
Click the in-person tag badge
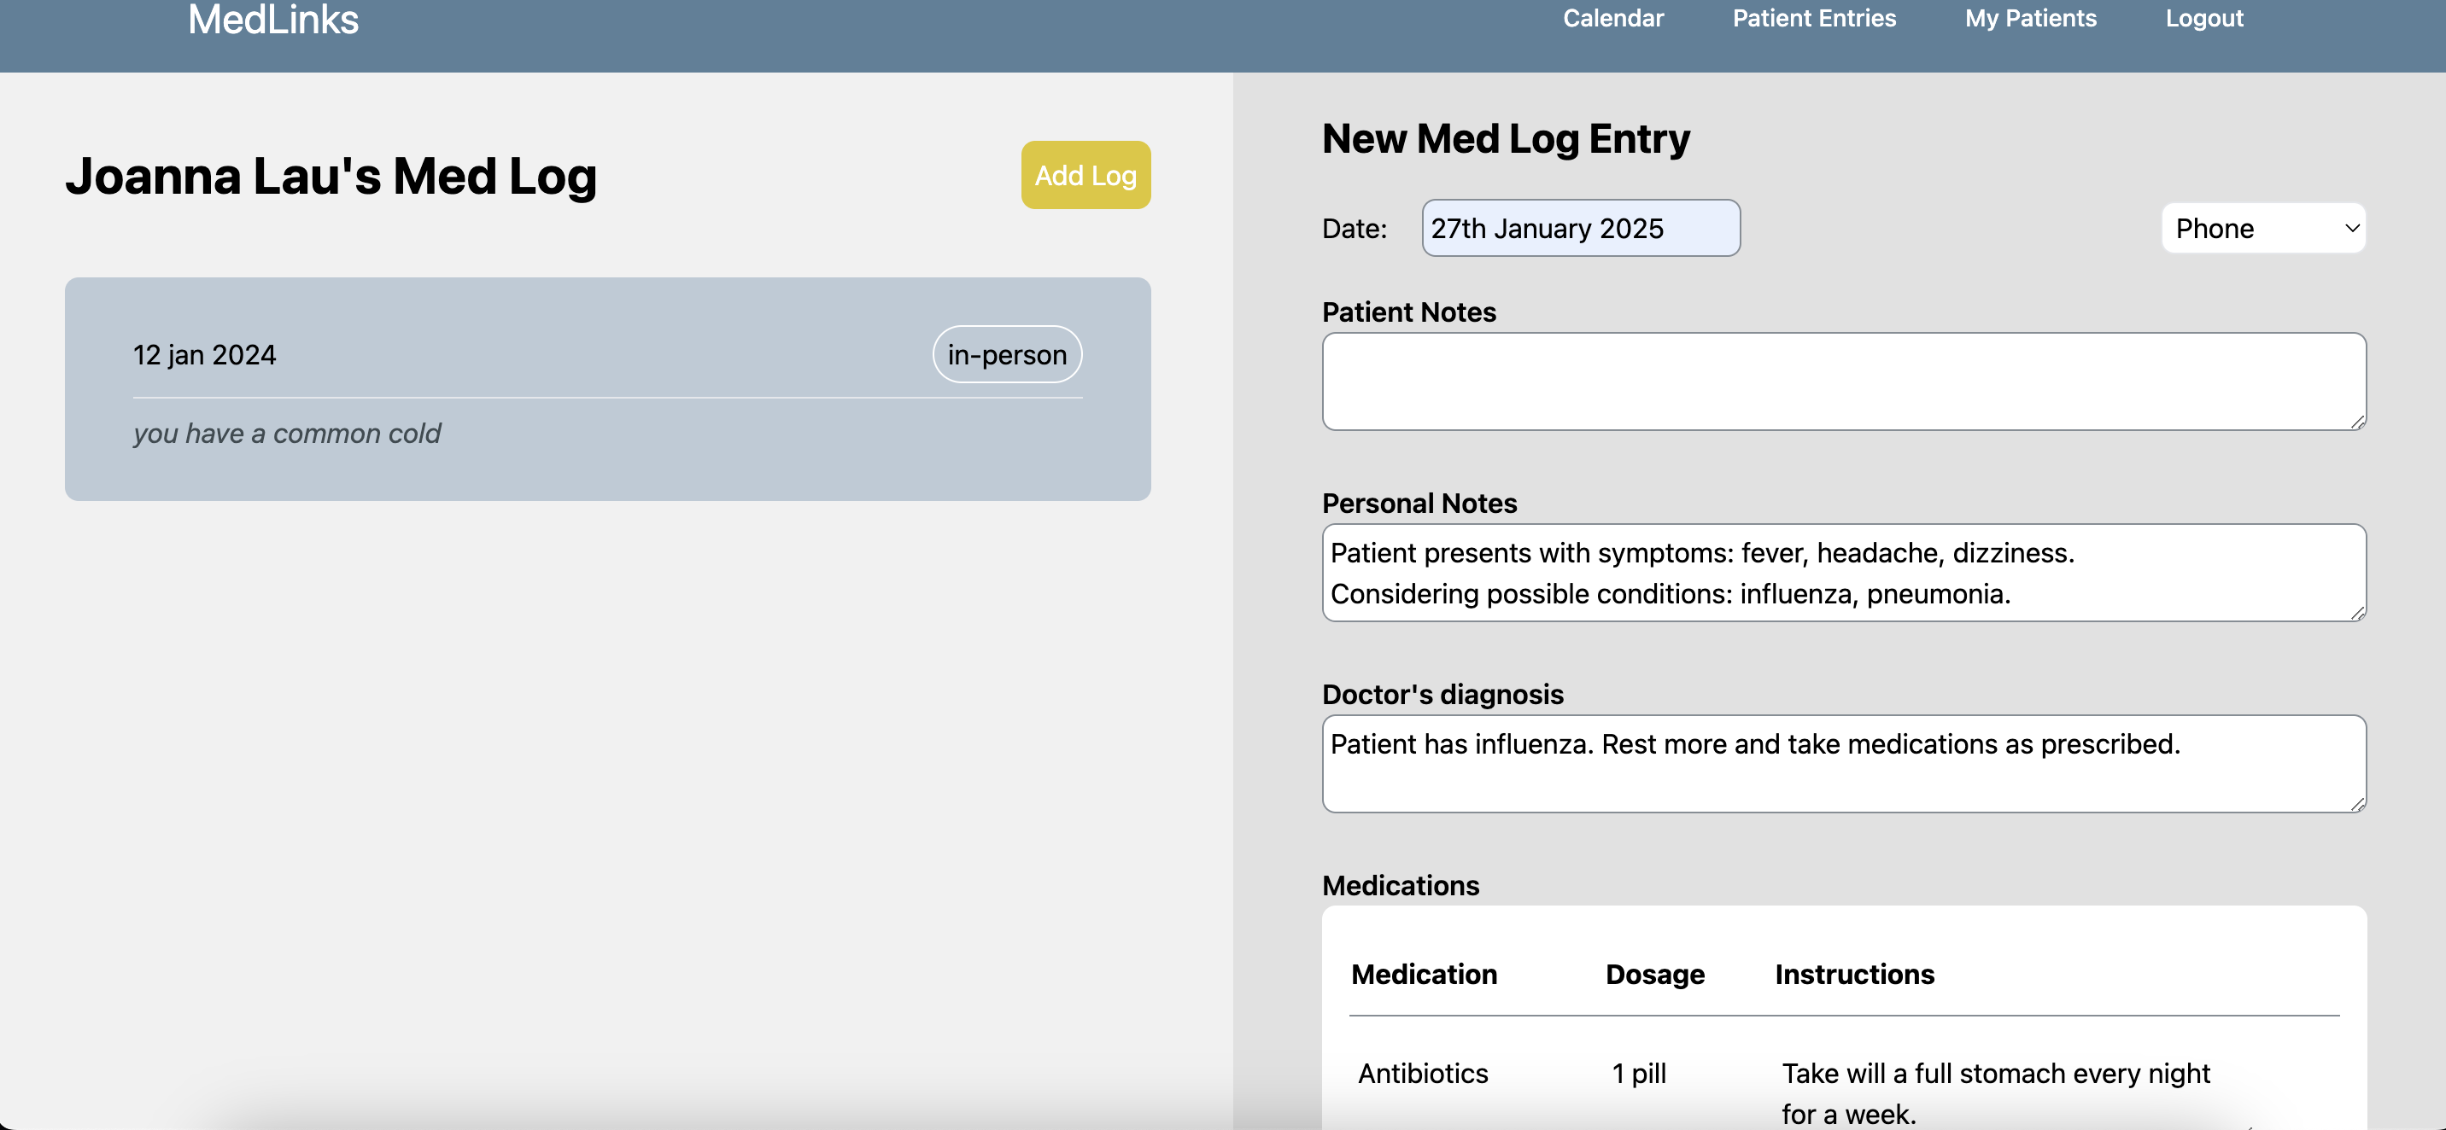click(1007, 354)
